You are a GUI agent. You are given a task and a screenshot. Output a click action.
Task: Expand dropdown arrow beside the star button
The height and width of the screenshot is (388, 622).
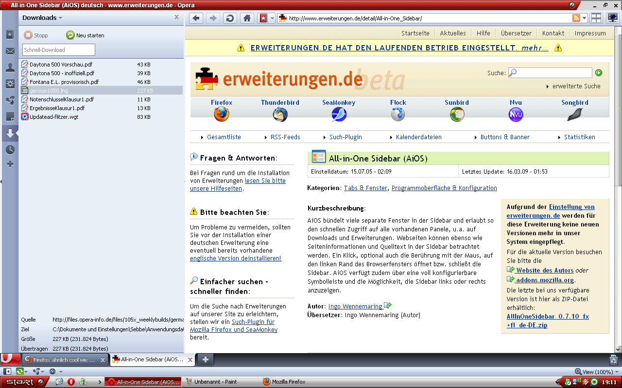click(x=272, y=18)
